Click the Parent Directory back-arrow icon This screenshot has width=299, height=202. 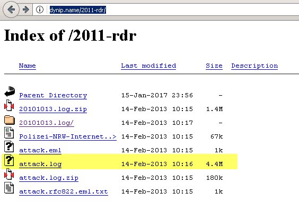point(10,91)
